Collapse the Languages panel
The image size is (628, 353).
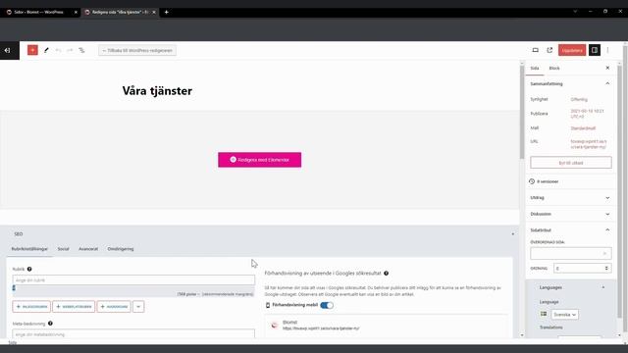coord(603,287)
